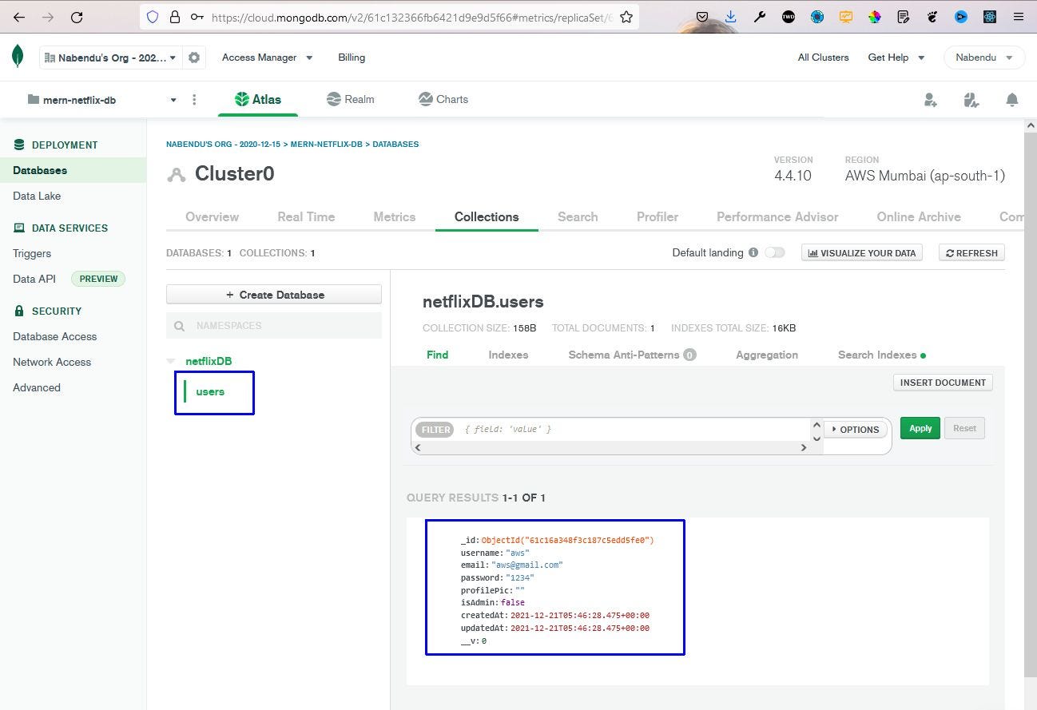The width and height of the screenshot is (1037, 710).
Task: Open Nabendu's Org organization dropdown
Action: coord(110,58)
